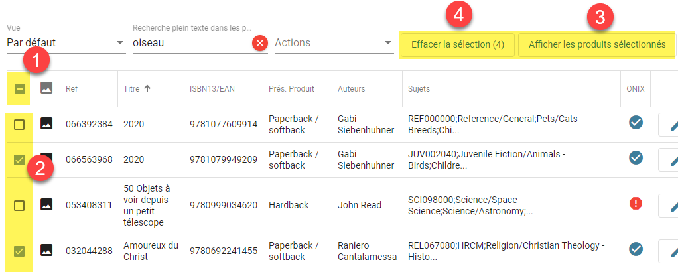Edit product 066563968 with the pencil button
The width and height of the screenshot is (678, 272).
click(x=669, y=161)
